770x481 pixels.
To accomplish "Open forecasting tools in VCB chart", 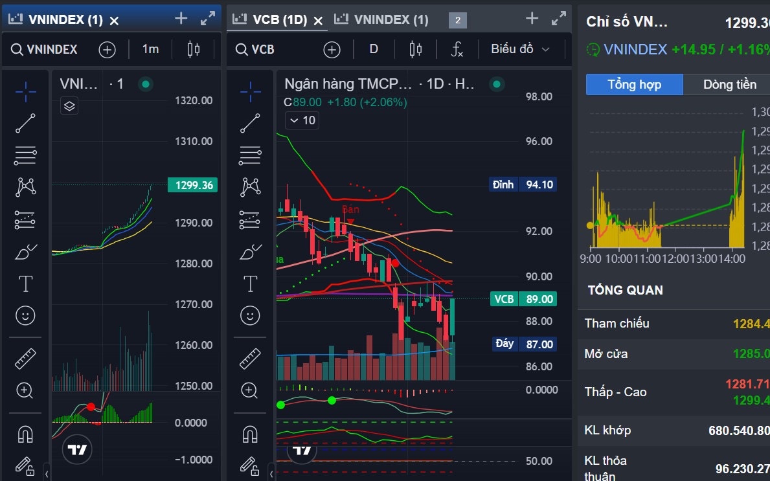I will pos(251,219).
